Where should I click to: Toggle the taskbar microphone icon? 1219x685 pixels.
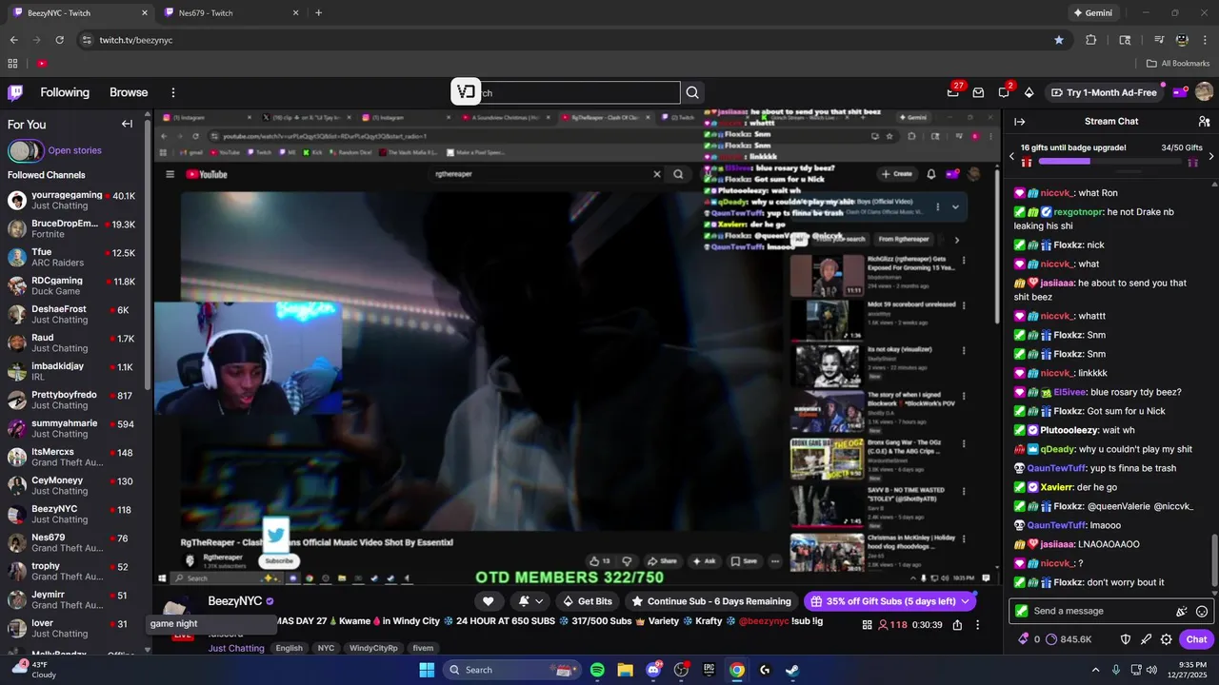click(1117, 670)
